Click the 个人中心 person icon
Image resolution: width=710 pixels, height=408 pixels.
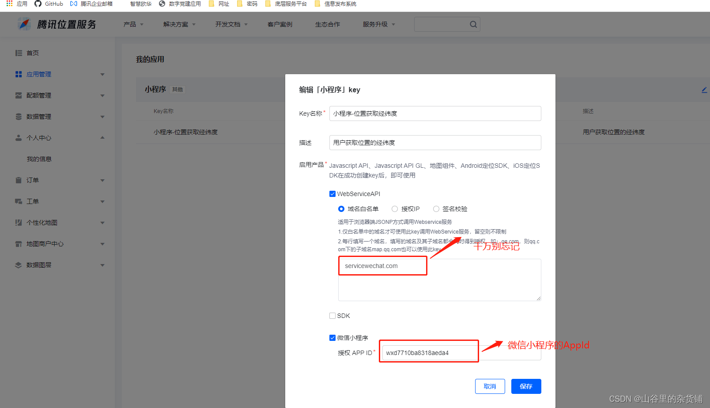[19, 138]
